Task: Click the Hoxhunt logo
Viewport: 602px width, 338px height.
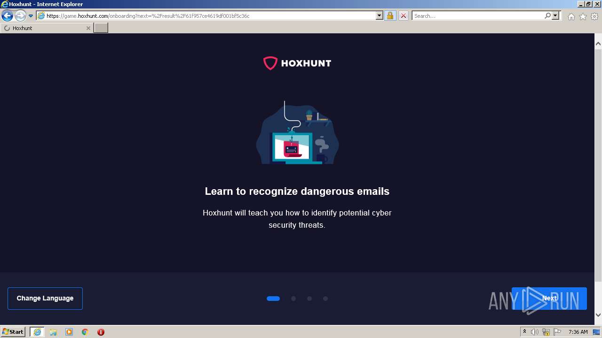Action: tap(297, 63)
